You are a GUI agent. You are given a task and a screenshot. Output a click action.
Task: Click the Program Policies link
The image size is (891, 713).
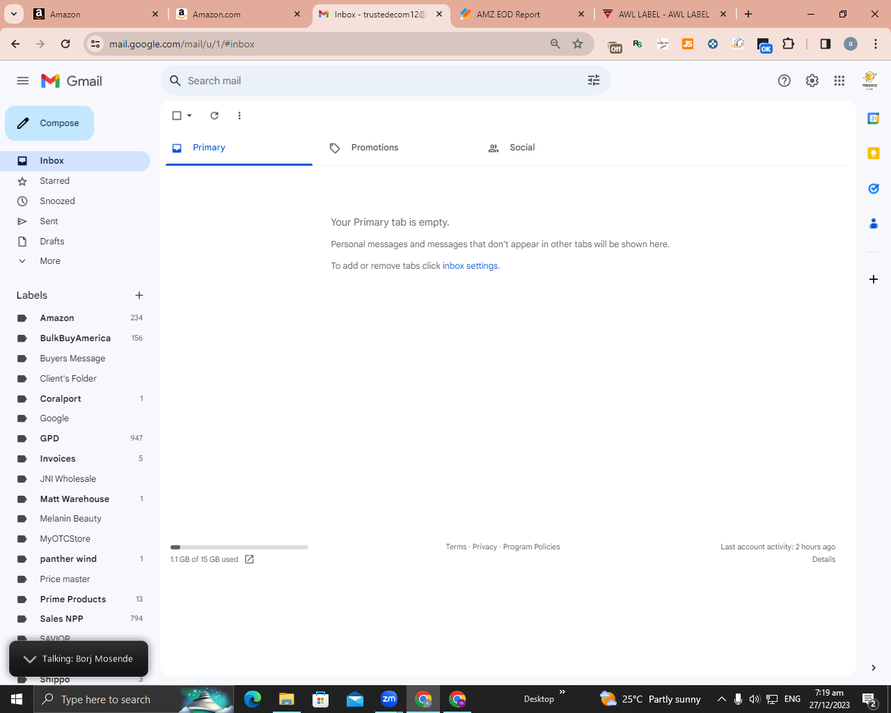pos(531,547)
